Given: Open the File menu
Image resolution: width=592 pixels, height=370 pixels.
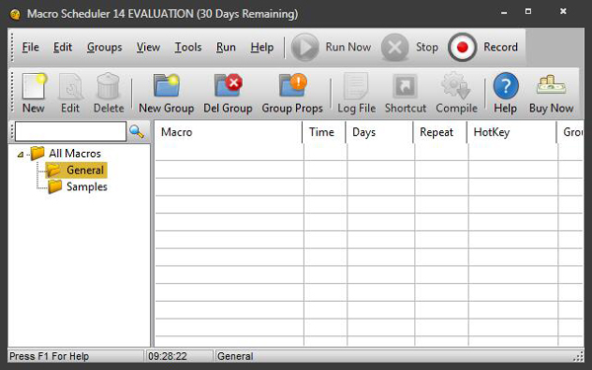Looking at the screenshot, I should click(x=31, y=47).
